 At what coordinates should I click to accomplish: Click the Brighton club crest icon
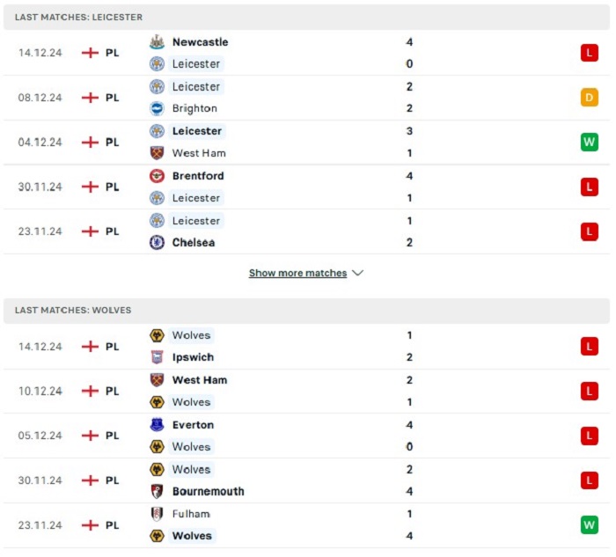[157, 108]
